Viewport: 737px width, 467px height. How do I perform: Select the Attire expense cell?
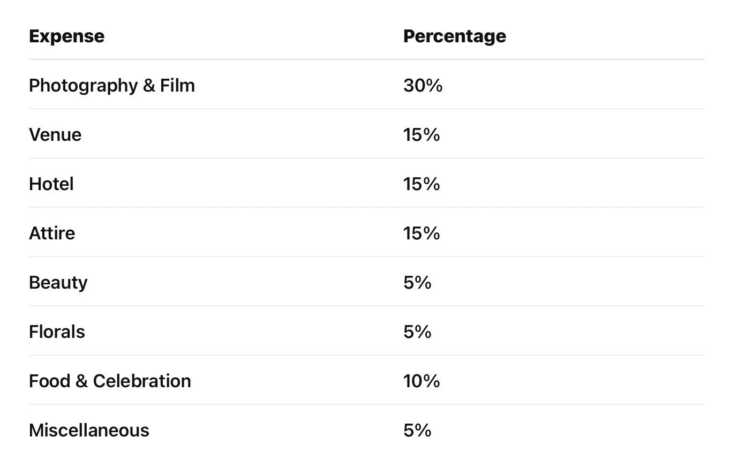[x=52, y=234]
